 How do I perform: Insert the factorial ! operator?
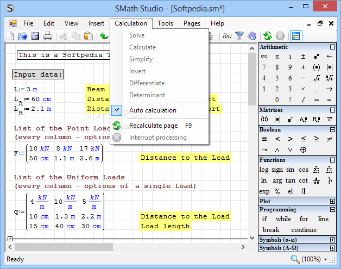[x=290, y=99]
